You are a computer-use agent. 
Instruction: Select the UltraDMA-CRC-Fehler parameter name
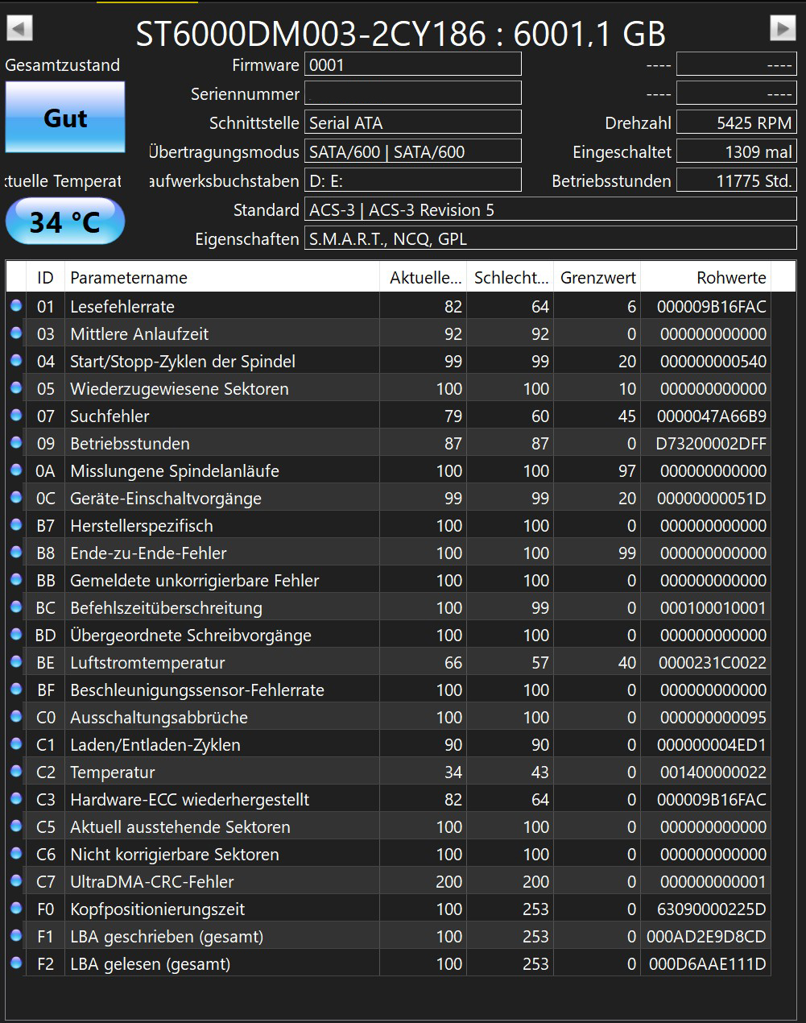click(x=152, y=882)
